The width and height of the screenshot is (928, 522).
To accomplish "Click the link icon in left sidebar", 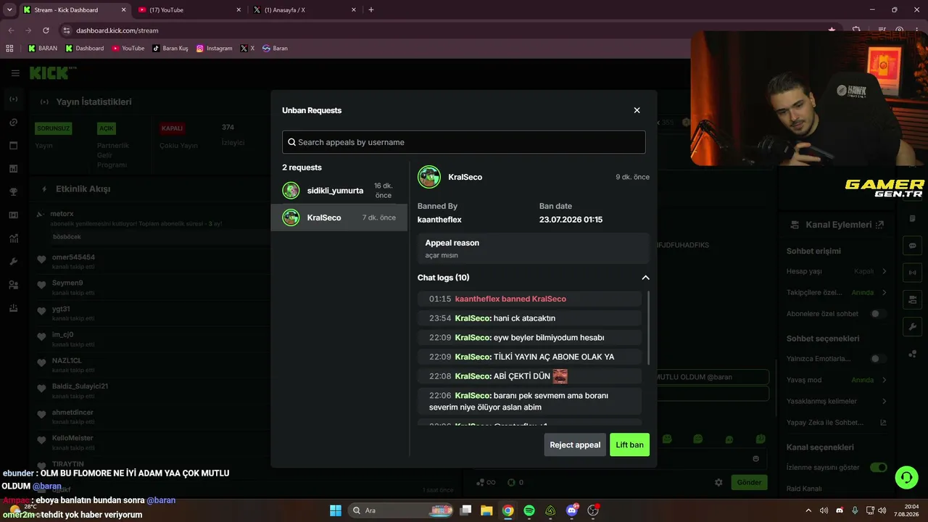I will click(14, 123).
